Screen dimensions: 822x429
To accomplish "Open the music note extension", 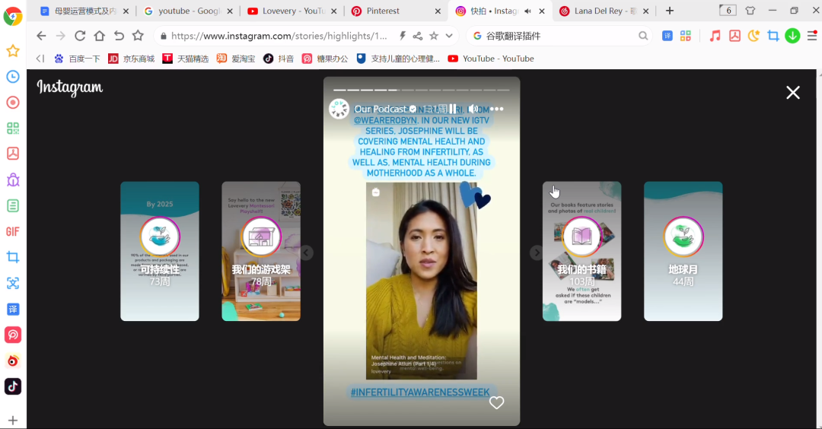I will pos(715,36).
